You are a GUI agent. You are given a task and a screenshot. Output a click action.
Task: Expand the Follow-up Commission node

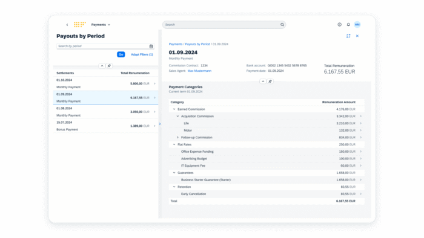point(177,138)
